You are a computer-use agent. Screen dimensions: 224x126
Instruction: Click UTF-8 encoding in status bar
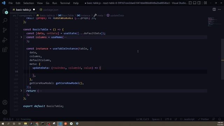click(168, 119)
